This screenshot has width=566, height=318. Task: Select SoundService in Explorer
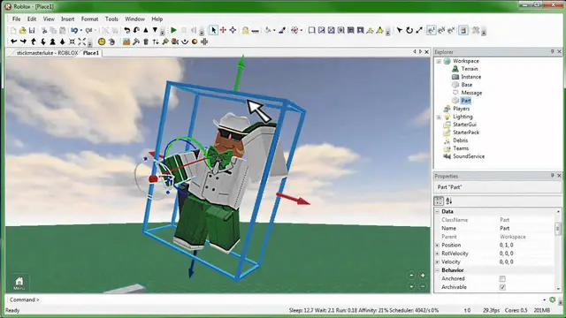click(469, 156)
